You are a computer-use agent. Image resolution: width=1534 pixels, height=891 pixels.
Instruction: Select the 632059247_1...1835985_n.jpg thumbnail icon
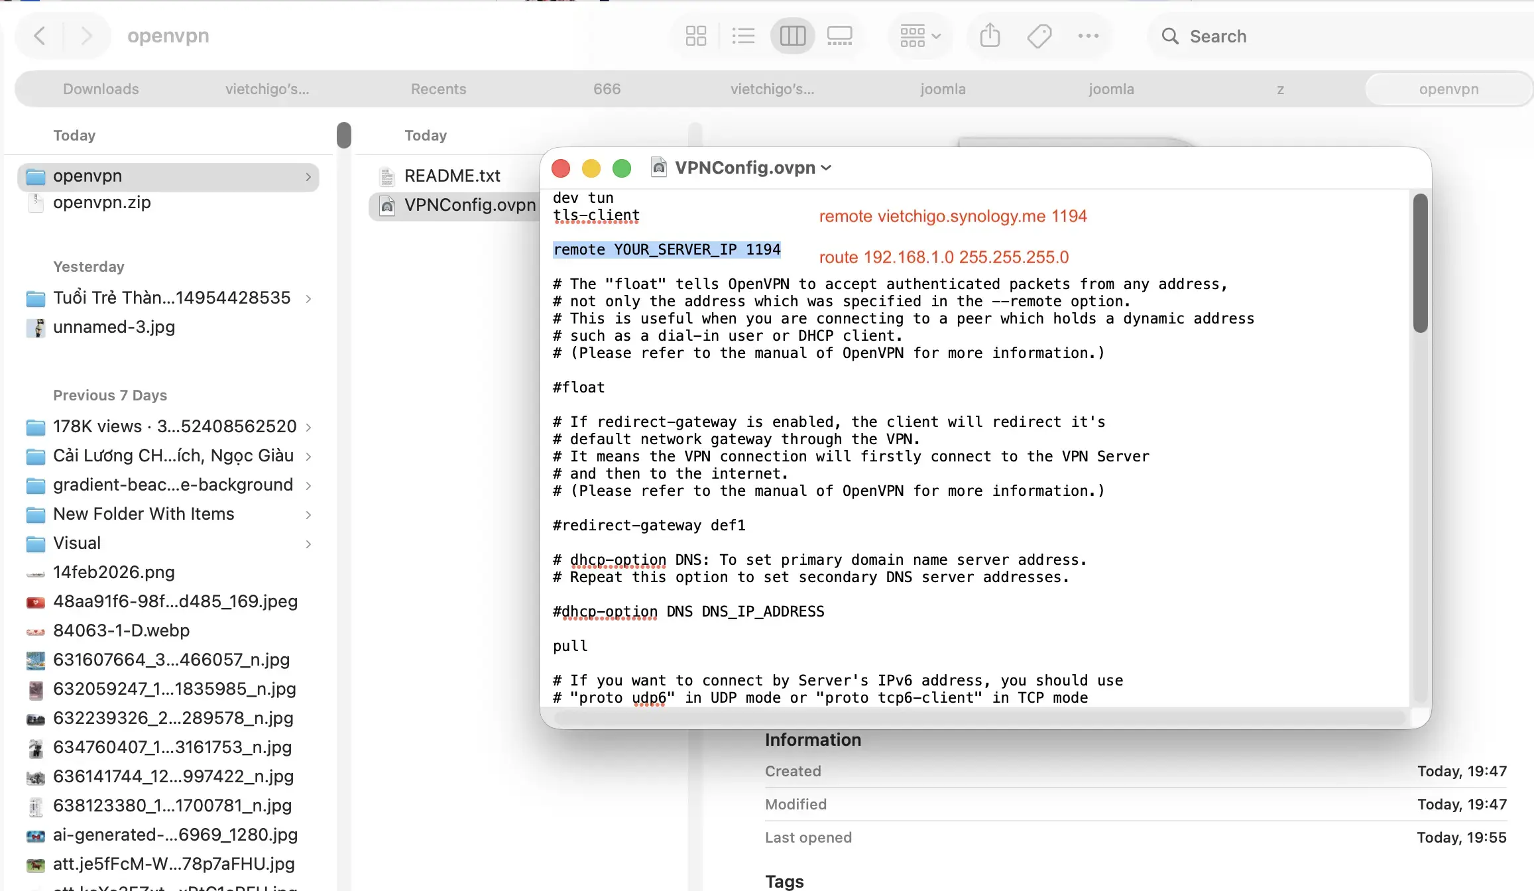(36, 689)
